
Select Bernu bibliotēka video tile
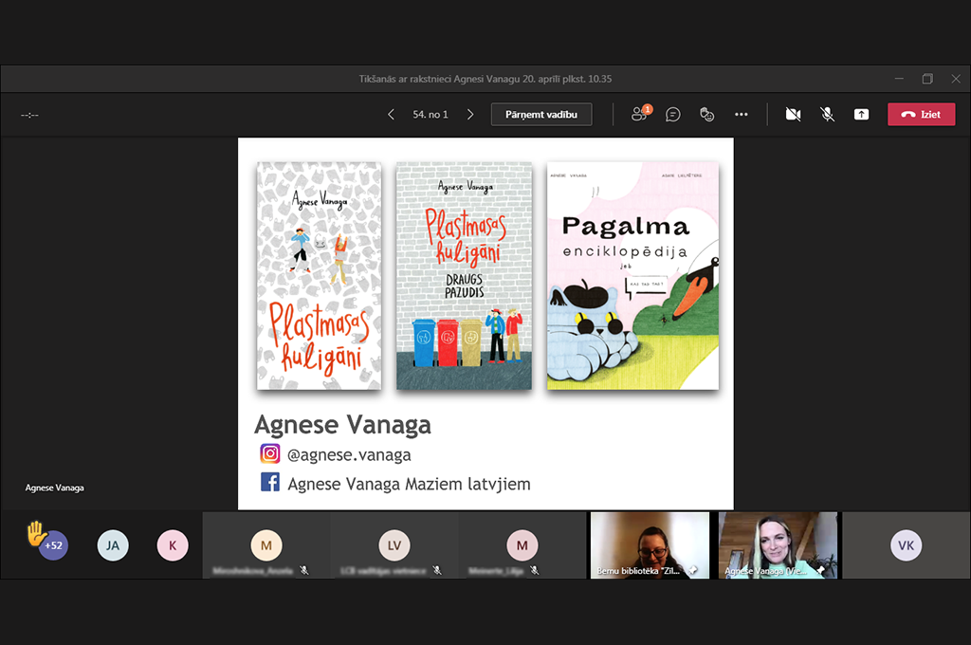point(650,545)
